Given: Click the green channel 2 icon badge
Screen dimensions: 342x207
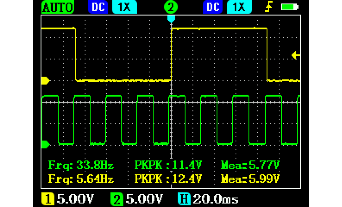Looking at the screenshot, I should (x=117, y=199).
